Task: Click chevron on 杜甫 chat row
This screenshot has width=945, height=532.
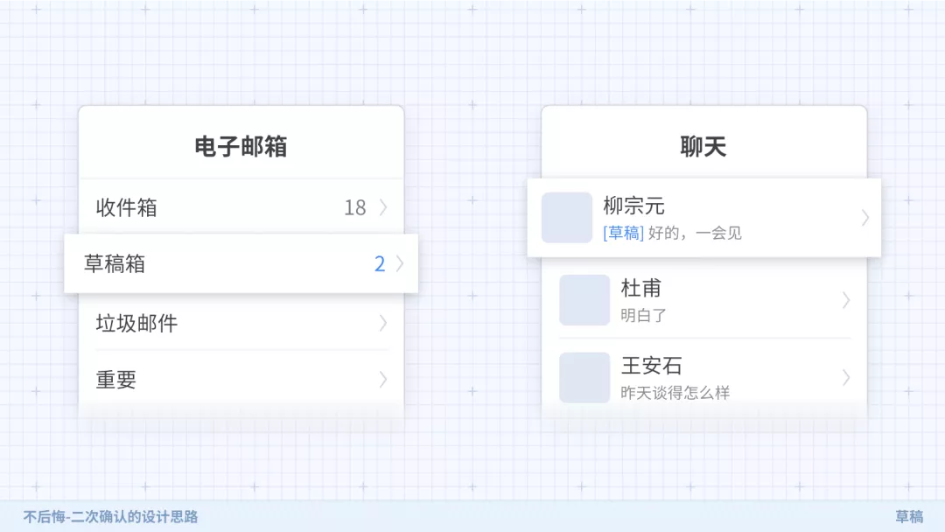Action: click(x=846, y=300)
